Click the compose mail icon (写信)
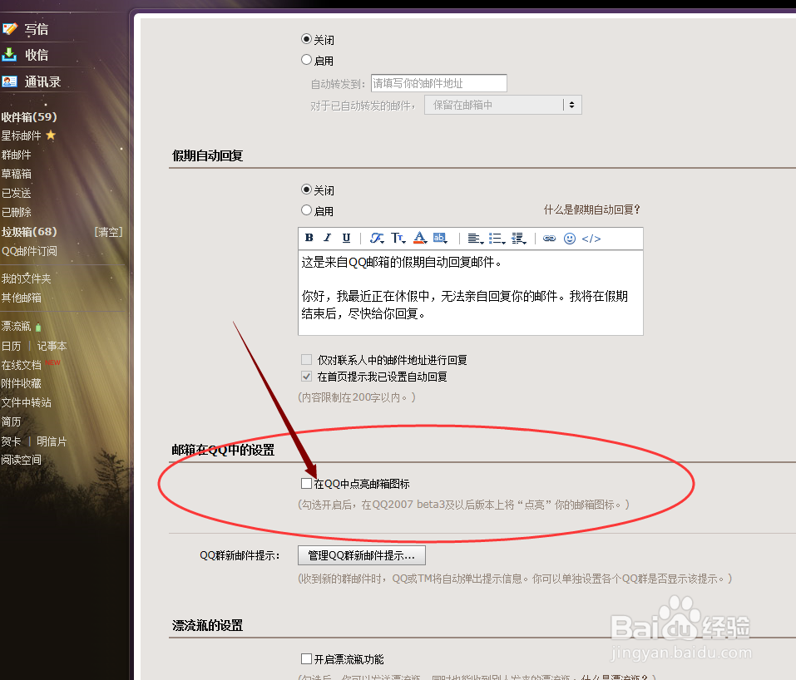The width and height of the screenshot is (796, 680). tap(10, 28)
